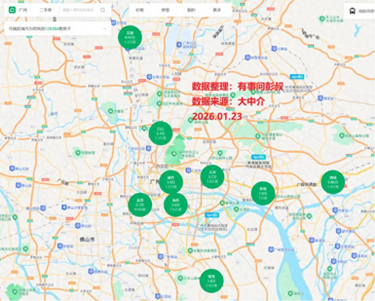Click the magnifier search icon
Image resolution: width=375 pixels, height=301 pixels.
pos(103,10)
